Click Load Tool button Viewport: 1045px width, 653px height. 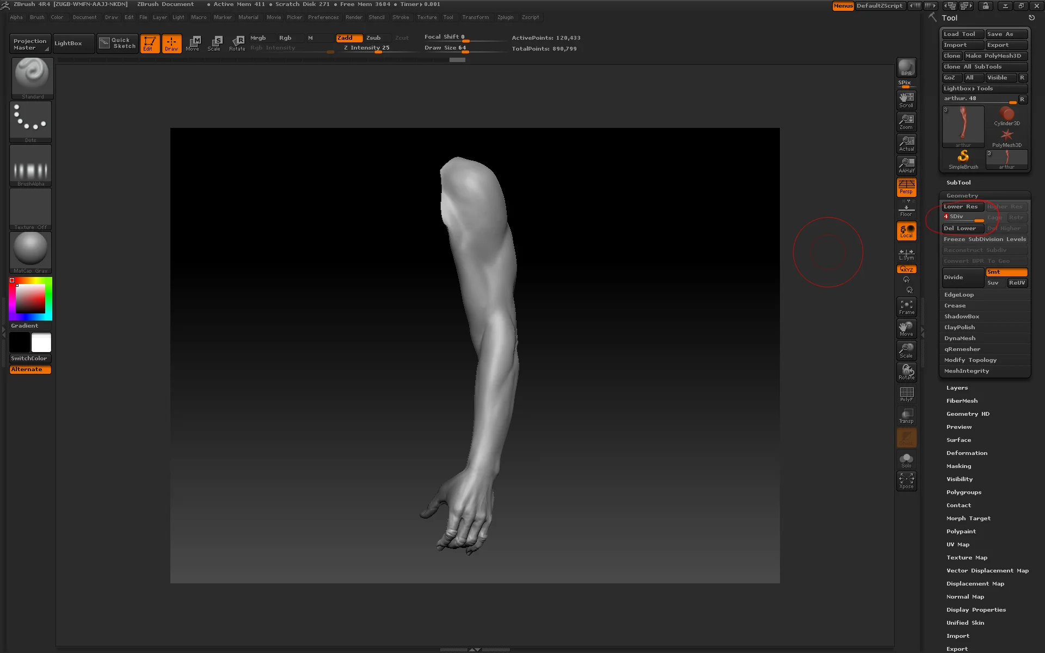(963, 34)
